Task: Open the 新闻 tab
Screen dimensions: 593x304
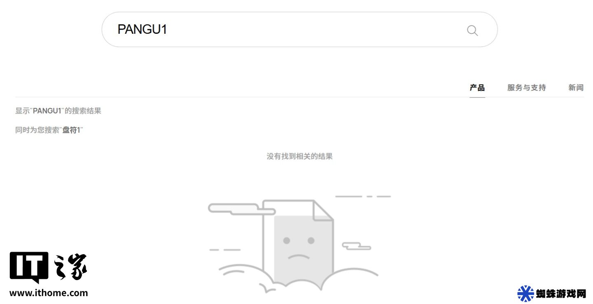Action: pos(576,88)
